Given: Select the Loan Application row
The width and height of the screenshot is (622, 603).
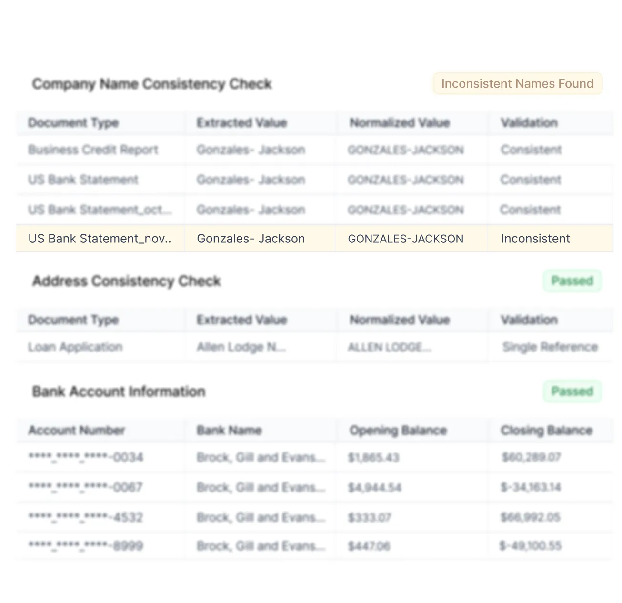Looking at the screenshot, I should coord(75,347).
